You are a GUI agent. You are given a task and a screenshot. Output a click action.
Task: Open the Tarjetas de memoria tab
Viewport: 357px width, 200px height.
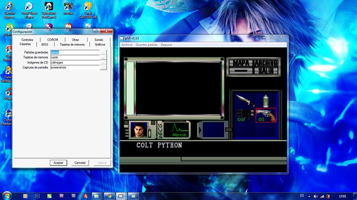(72, 45)
